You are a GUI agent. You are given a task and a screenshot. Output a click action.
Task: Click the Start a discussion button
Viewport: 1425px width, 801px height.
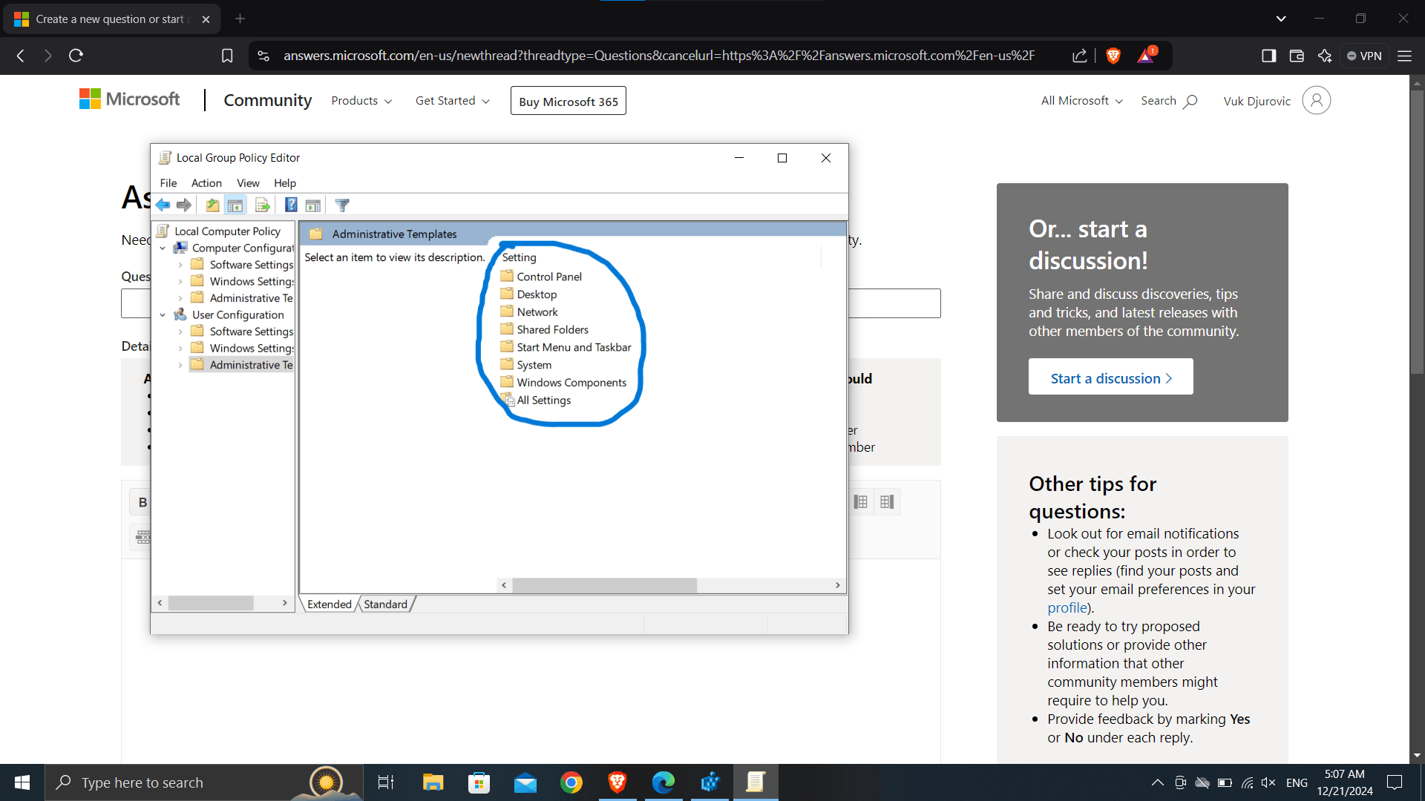[1111, 377]
